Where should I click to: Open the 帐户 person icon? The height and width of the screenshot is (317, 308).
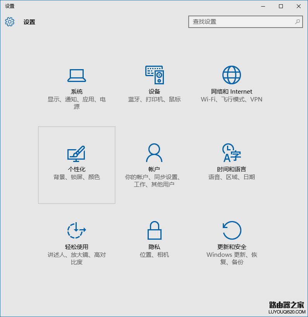(154, 153)
